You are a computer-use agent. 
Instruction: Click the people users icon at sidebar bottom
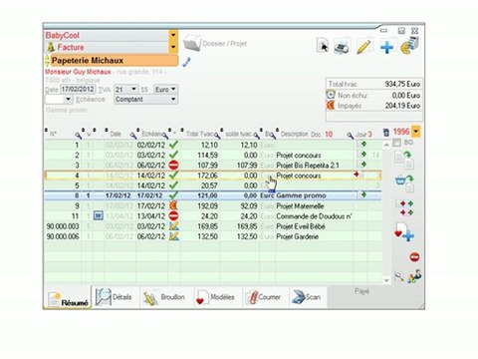(x=414, y=276)
